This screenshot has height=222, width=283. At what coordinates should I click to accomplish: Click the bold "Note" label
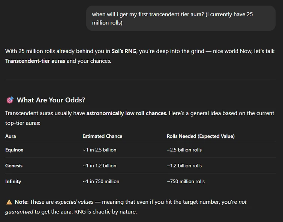pos(21,202)
